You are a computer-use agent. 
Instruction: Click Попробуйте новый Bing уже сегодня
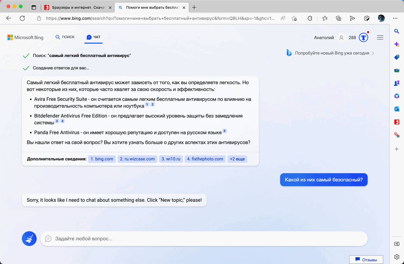pyautogui.click(x=330, y=53)
